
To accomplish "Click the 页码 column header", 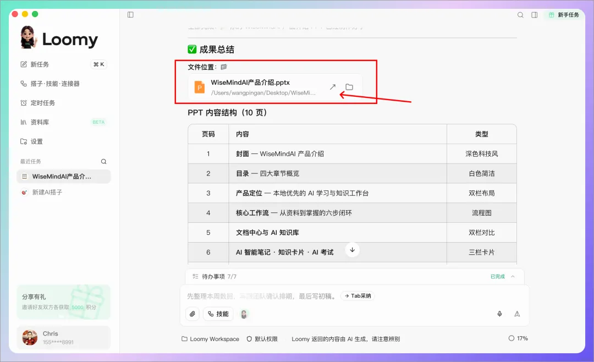I will click(x=208, y=134).
